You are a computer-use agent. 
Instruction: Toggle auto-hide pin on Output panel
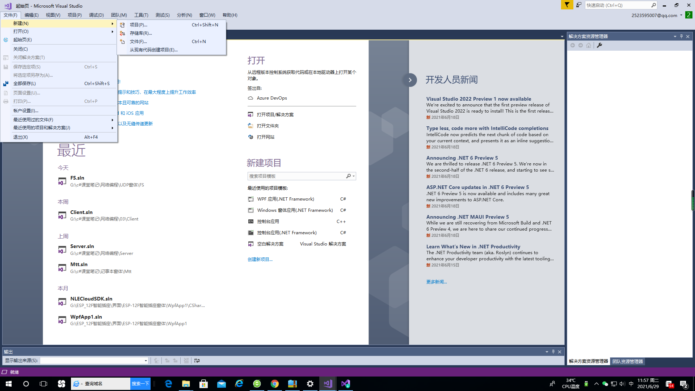pyautogui.click(x=553, y=352)
